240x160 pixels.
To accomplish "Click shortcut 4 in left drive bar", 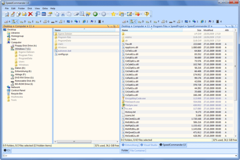I will (101, 22).
